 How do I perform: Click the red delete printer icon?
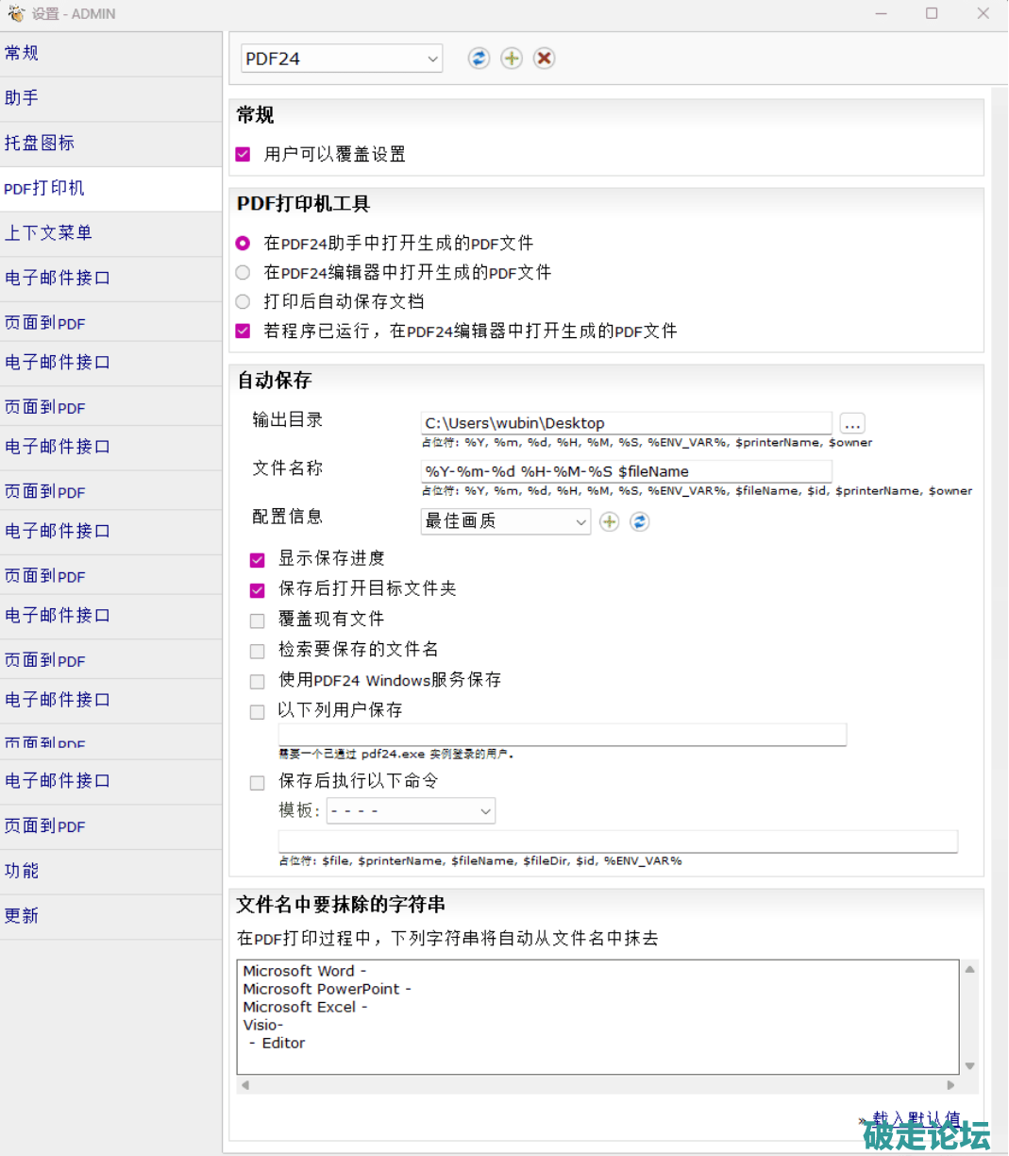click(x=544, y=59)
